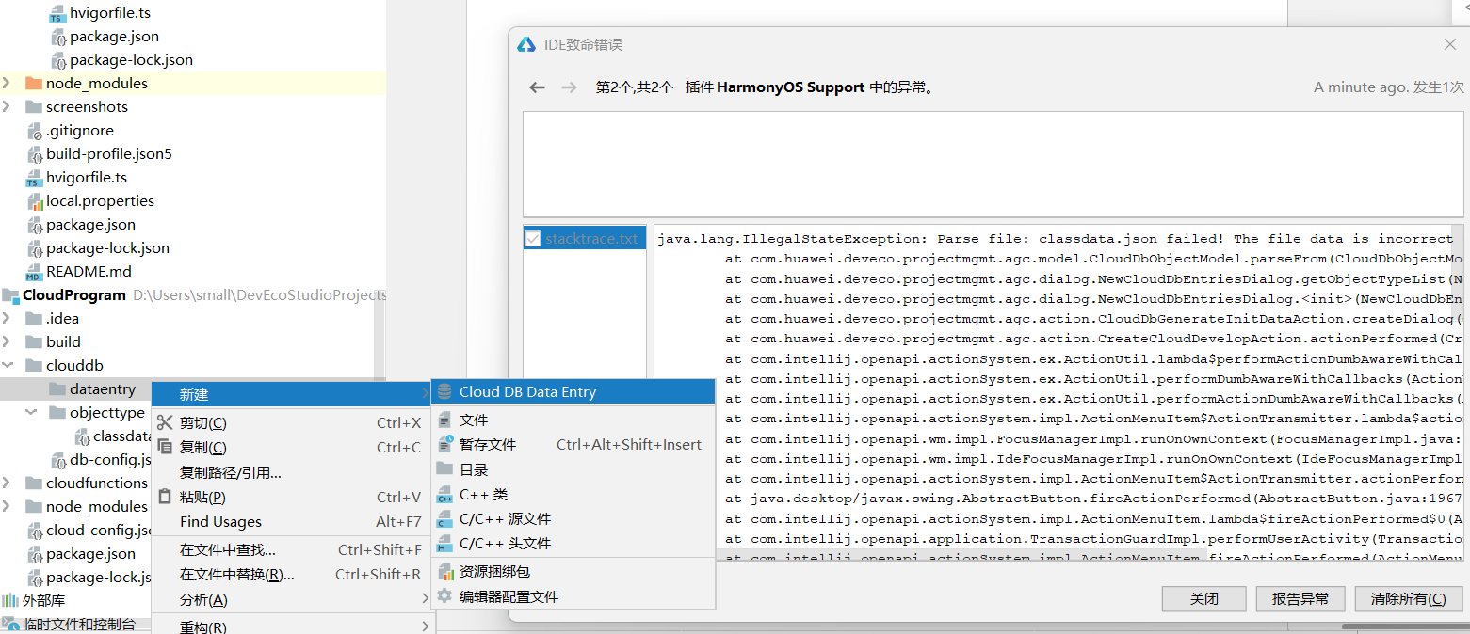
Task: Click the 报告异常 button
Action: point(1300,599)
